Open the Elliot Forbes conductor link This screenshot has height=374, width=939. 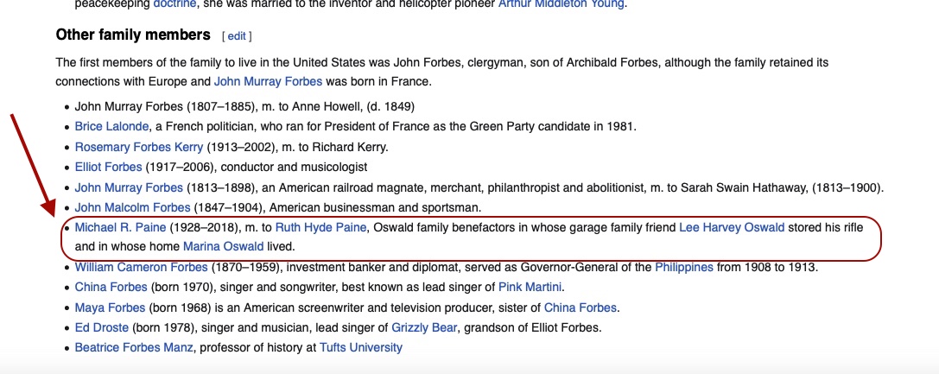pos(108,167)
